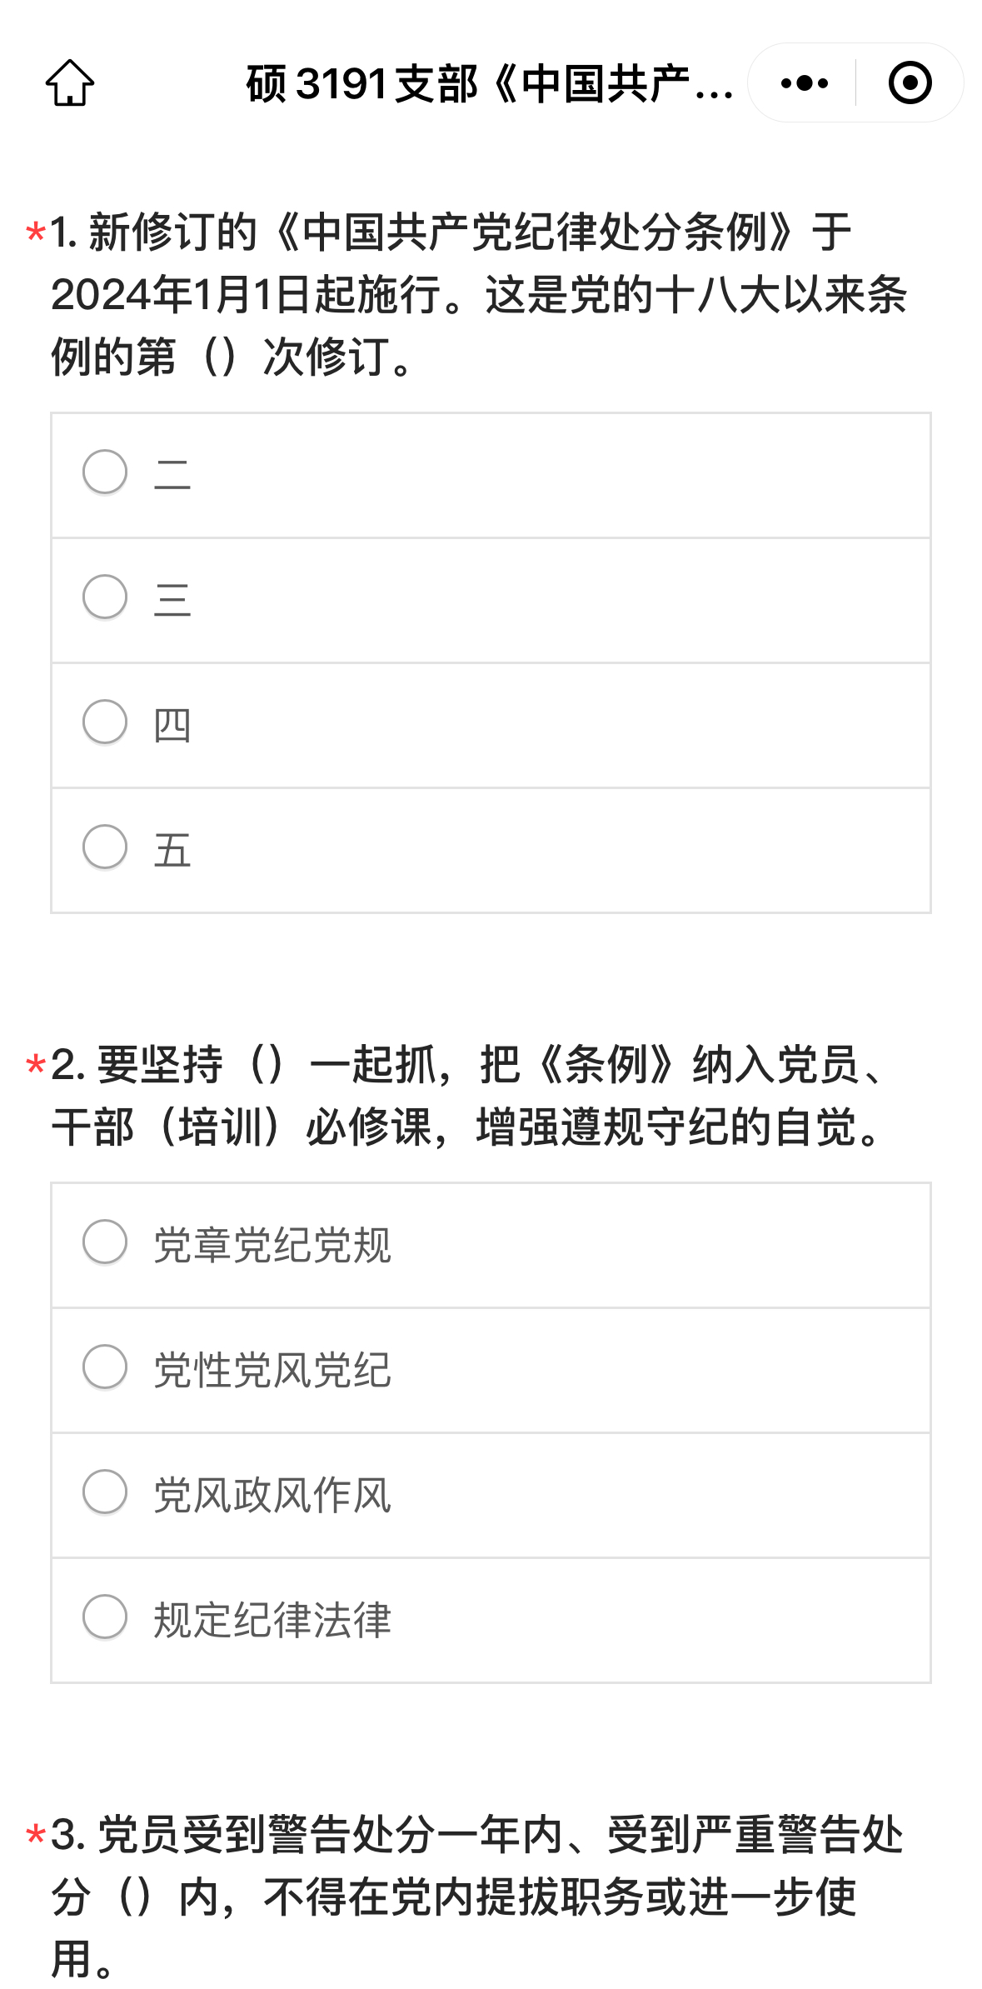The width and height of the screenshot is (982, 1989).
Task: Click the 二 answer label text
Action: (172, 475)
